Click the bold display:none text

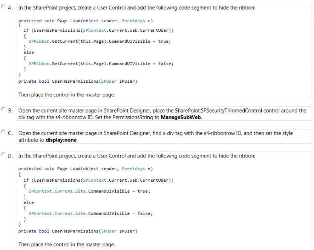61,140
